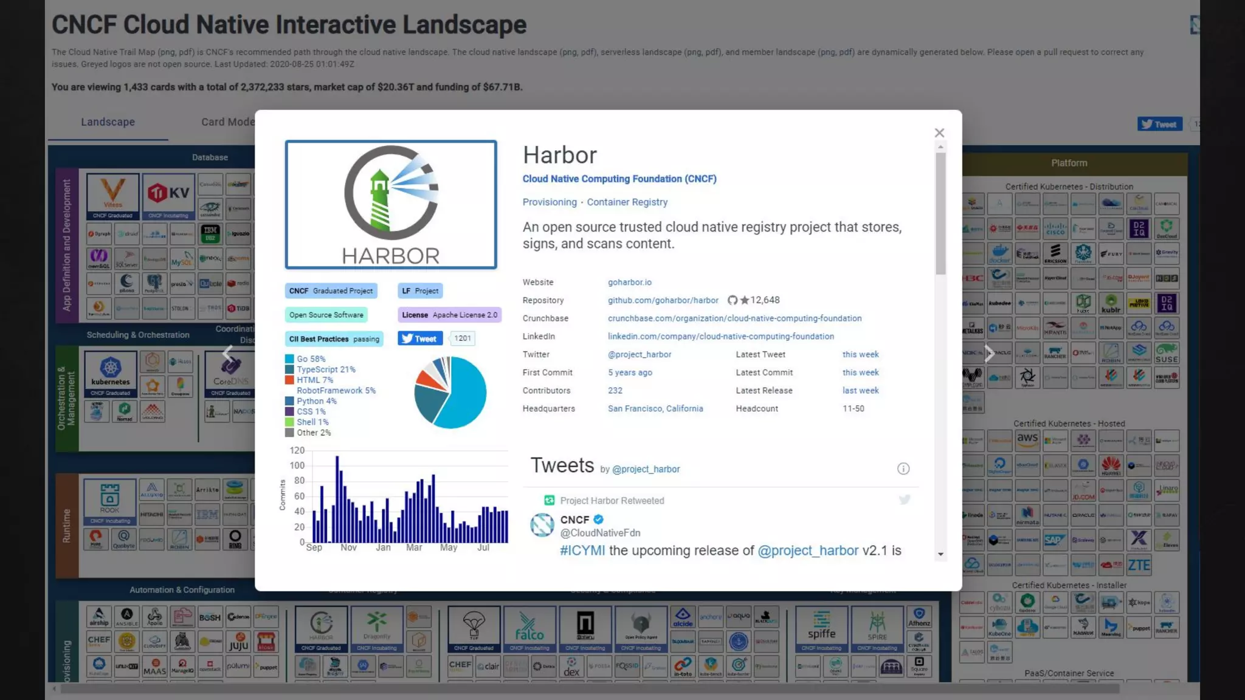Go to previous card with left chevron
Image resolution: width=1245 pixels, height=700 pixels.
coord(228,353)
